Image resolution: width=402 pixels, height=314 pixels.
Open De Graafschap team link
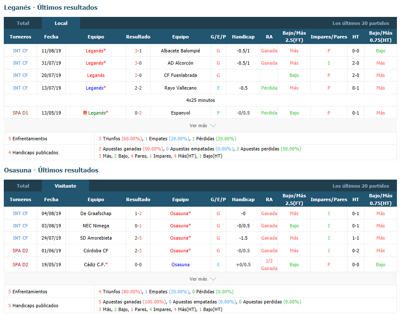click(x=96, y=213)
